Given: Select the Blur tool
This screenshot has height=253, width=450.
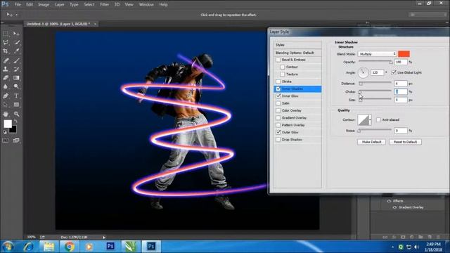Looking at the screenshot, I should 6,86.
